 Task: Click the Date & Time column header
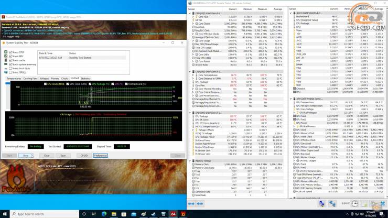(52, 53)
